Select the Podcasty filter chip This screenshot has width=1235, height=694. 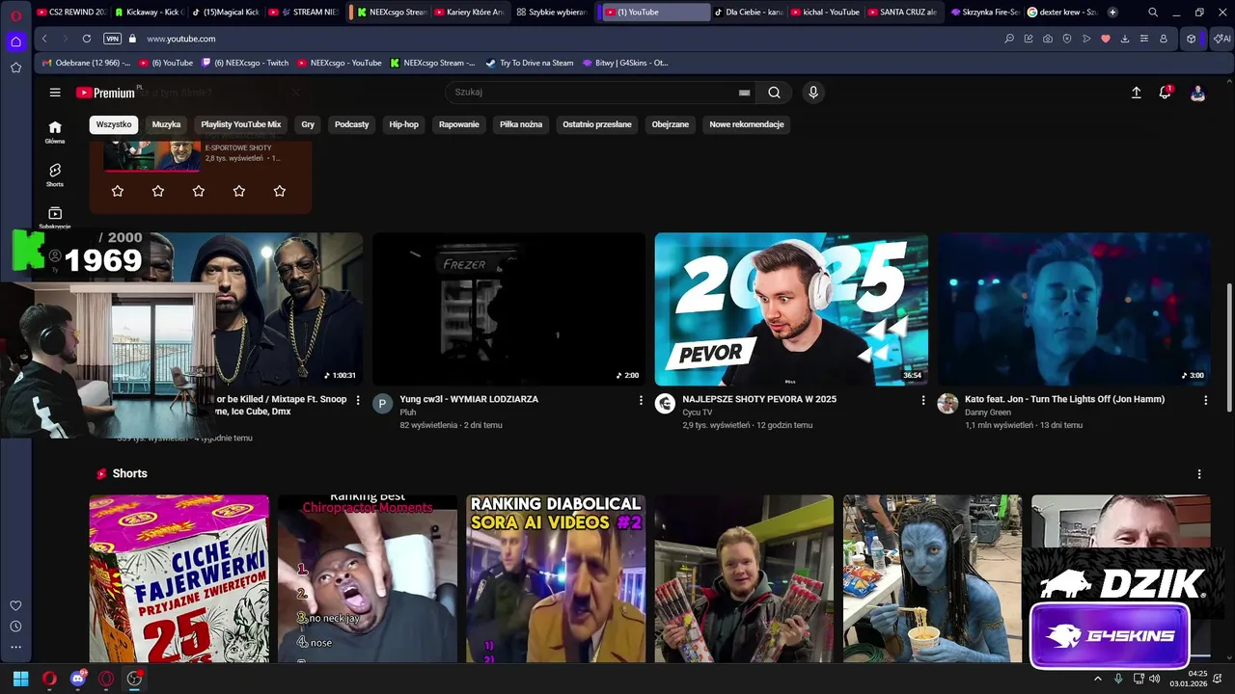click(x=352, y=124)
